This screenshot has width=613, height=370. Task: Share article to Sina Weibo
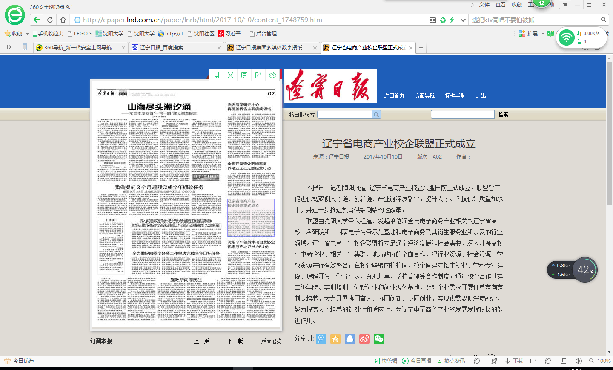pyautogui.click(x=364, y=339)
